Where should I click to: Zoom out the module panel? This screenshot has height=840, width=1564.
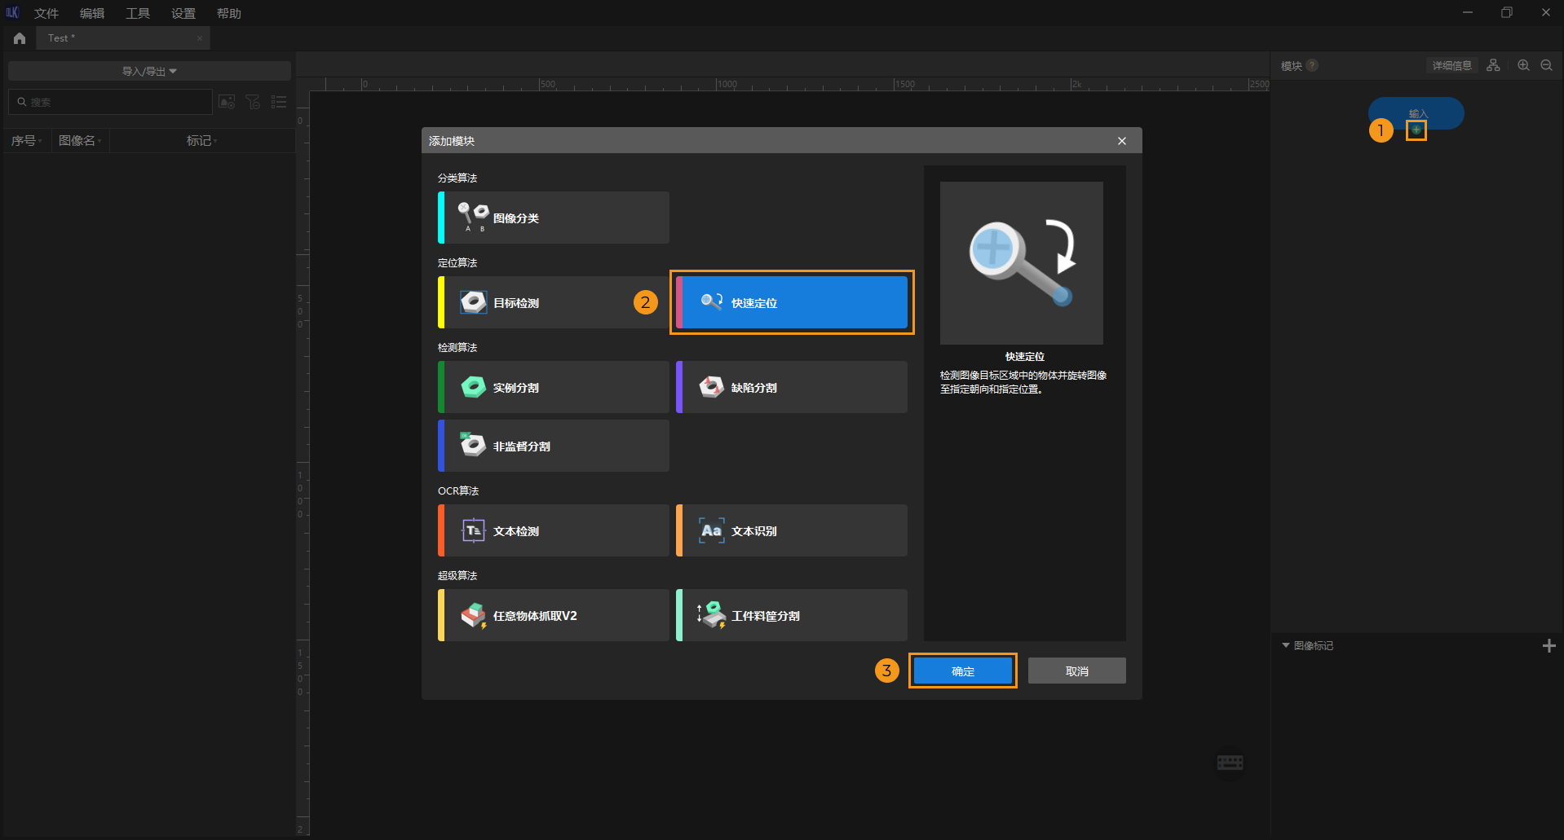[1546, 65]
